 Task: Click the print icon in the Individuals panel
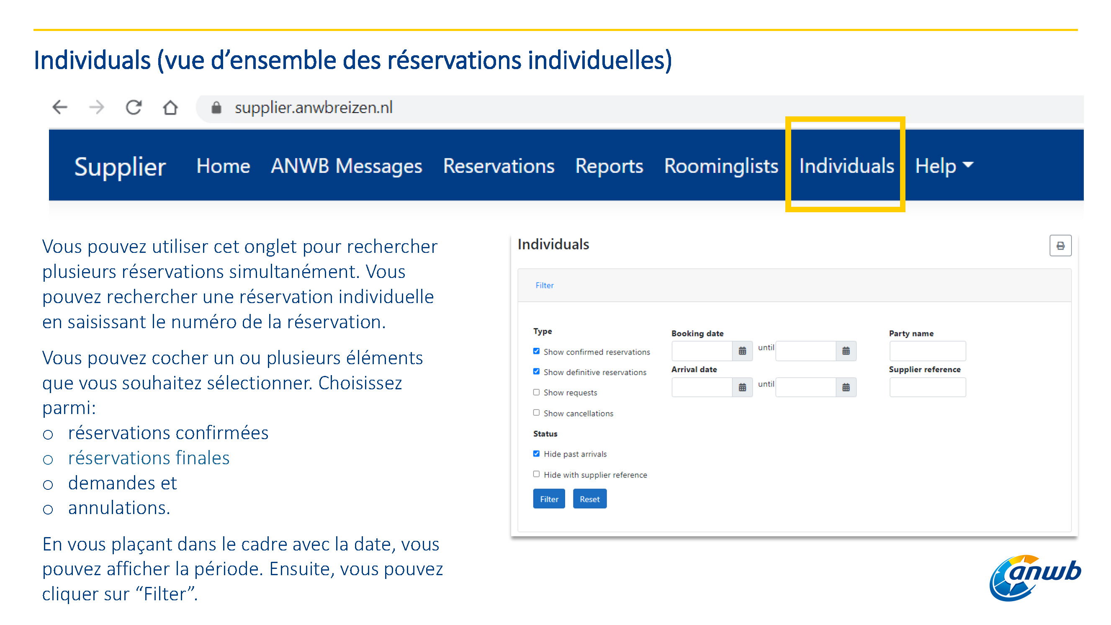[x=1060, y=246]
